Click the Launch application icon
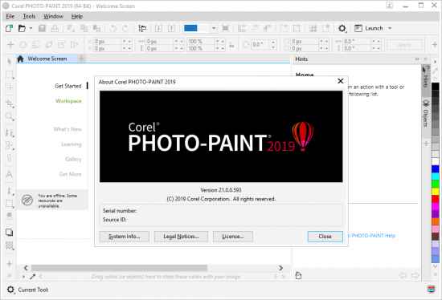Screen dimensions: 442x300 [358, 28]
